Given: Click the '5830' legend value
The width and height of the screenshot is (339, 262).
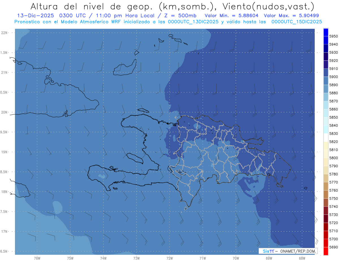Looking at the screenshot, I should coord(334,134).
